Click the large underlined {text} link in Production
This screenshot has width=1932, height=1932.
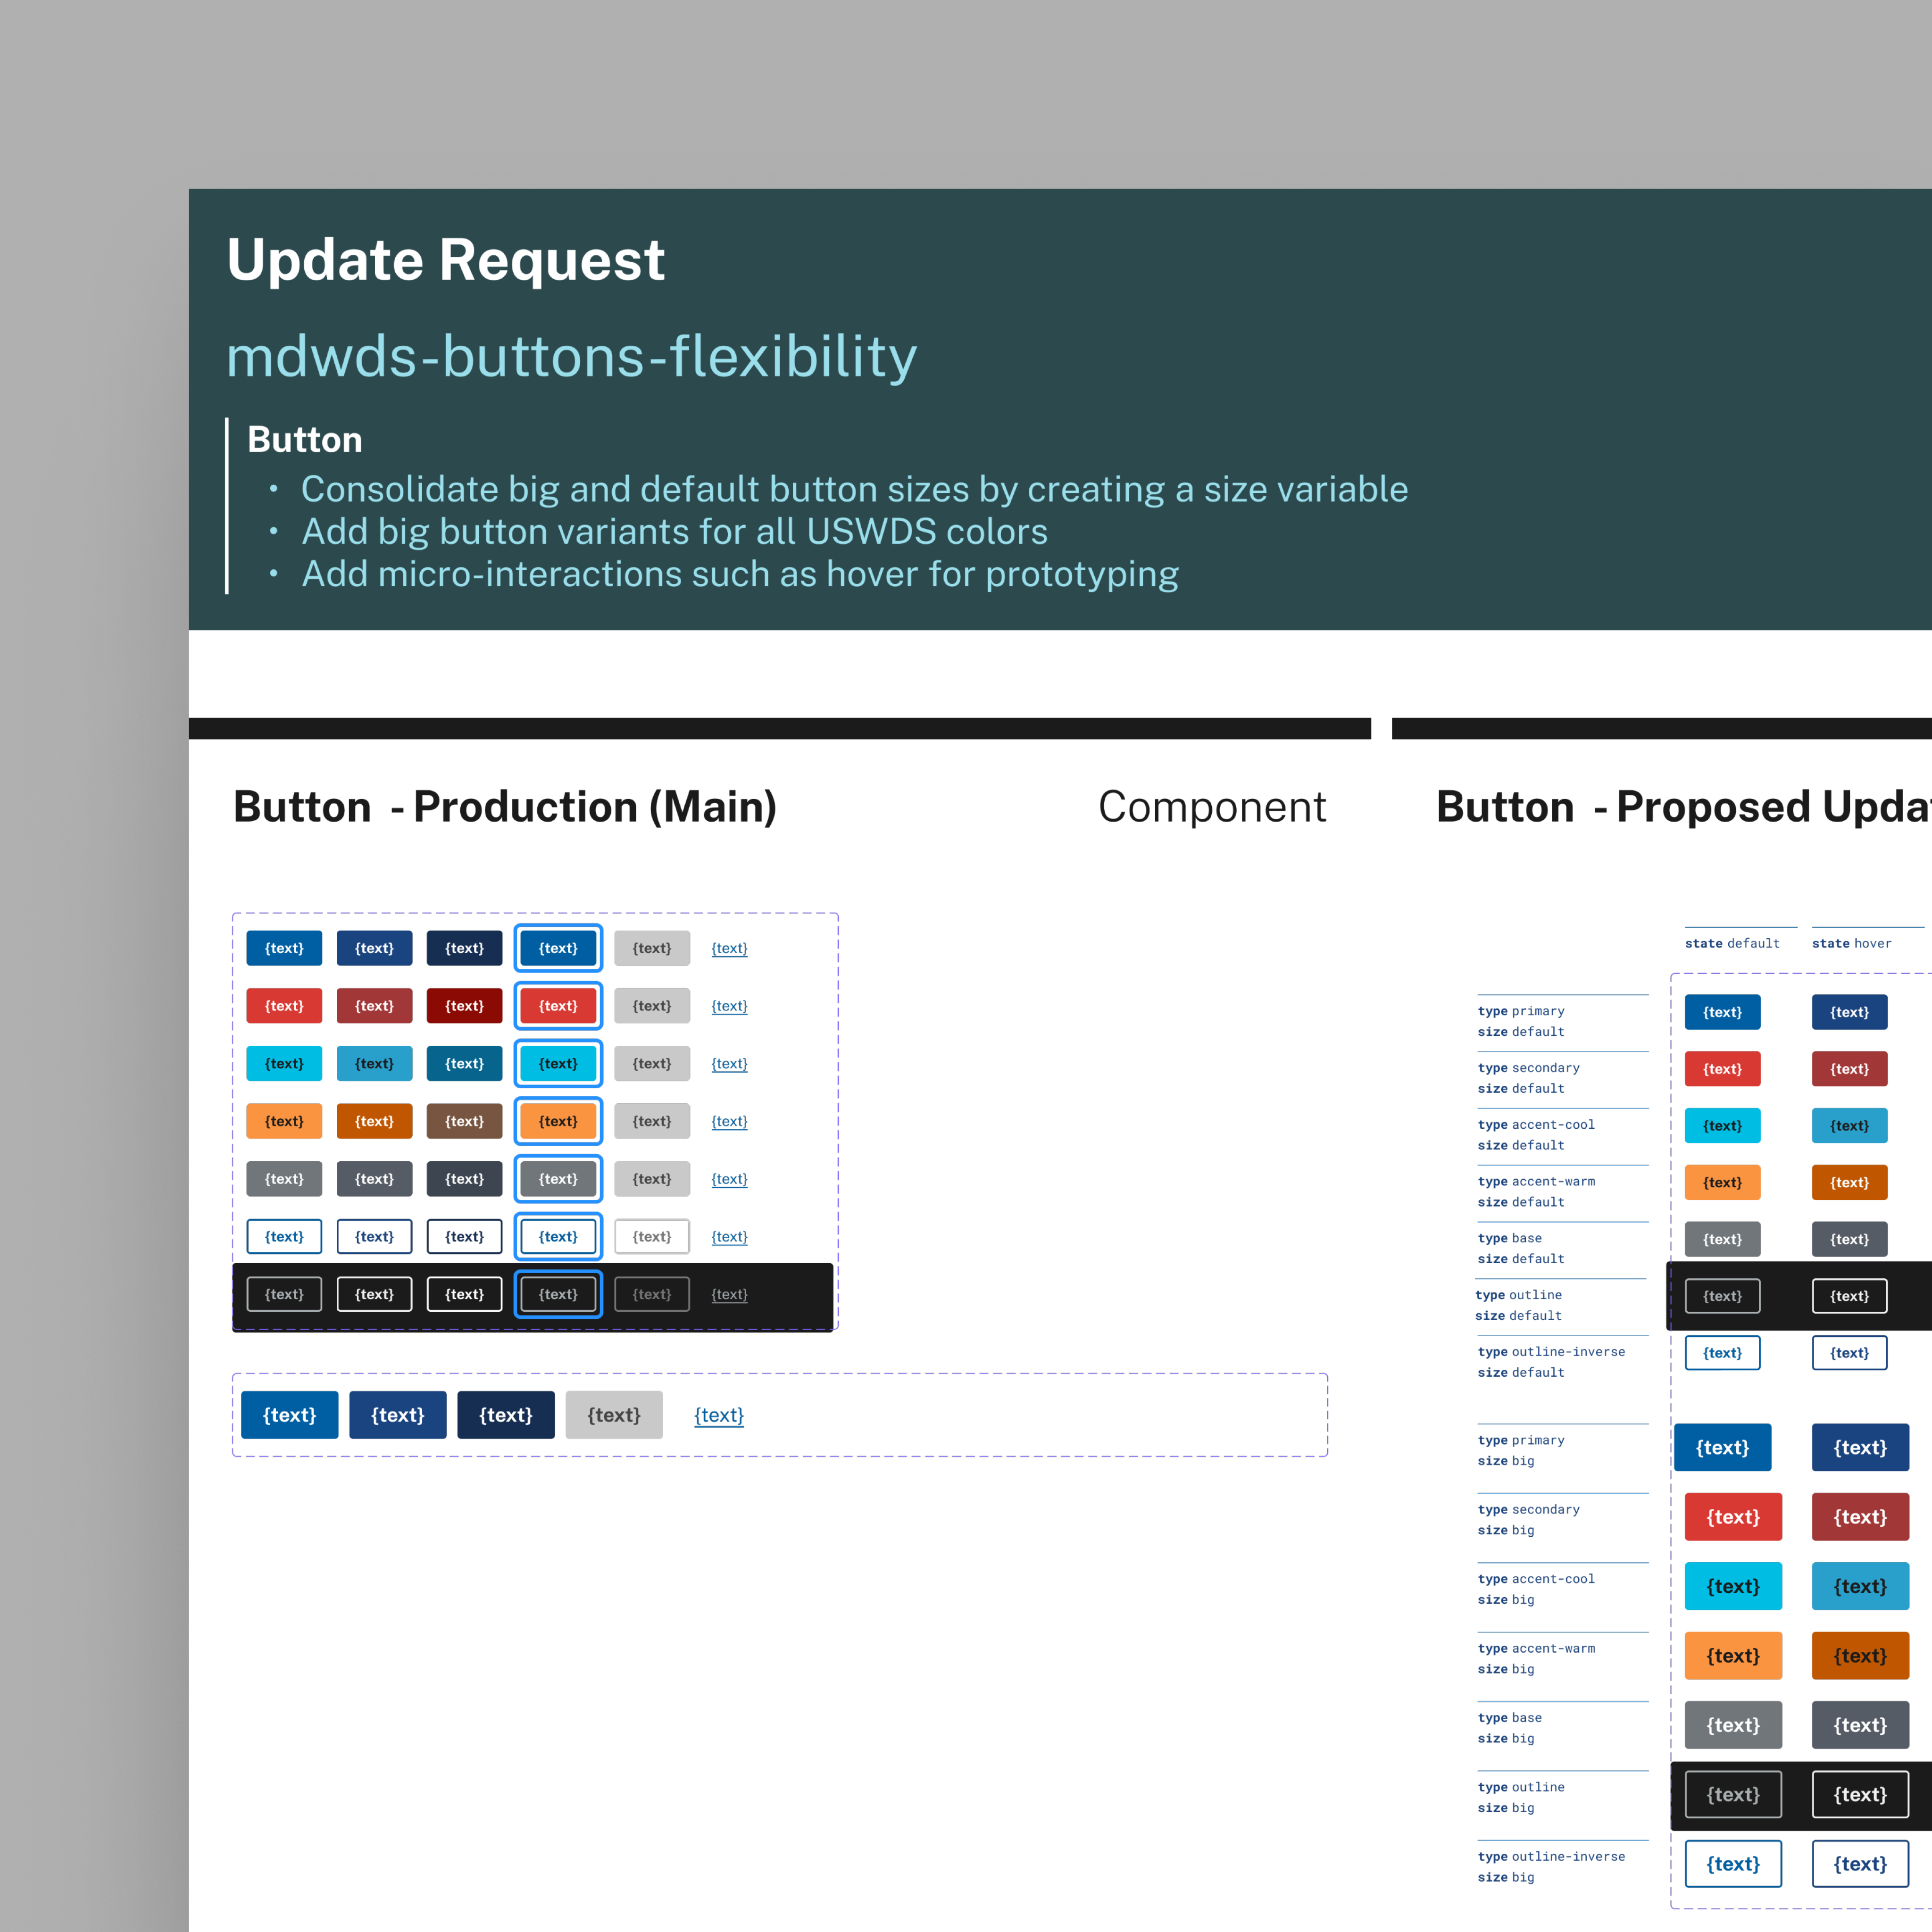(719, 1415)
